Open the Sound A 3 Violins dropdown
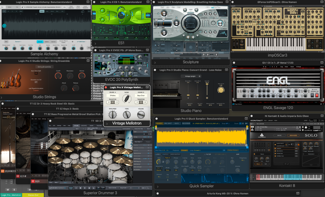Screen dimensions: 325x197 pyautogui.click(x=113, y=95)
